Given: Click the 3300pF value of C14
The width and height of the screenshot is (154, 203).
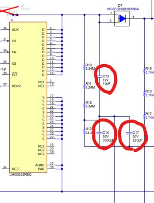Looking at the screenshot, I should 108,140.
